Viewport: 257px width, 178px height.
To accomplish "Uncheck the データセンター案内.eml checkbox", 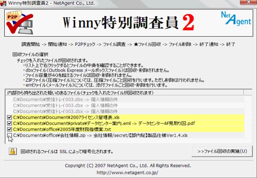I will [9, 123].
